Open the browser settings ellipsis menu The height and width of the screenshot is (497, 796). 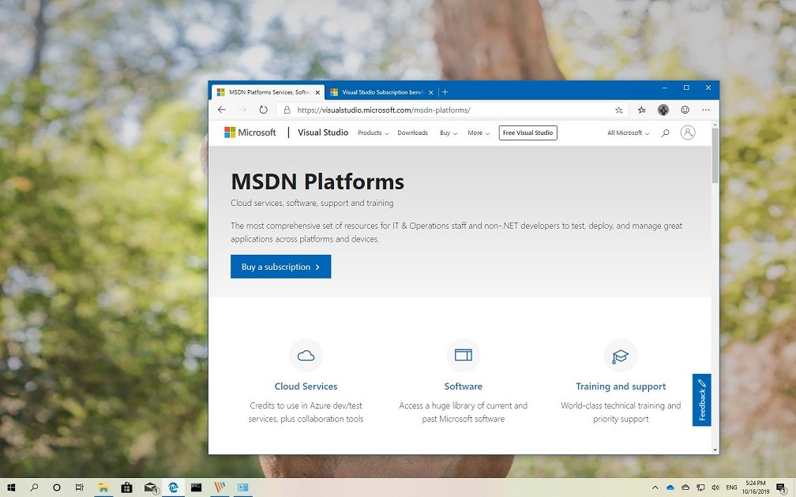pyautogui.click(x=706, y=110)
